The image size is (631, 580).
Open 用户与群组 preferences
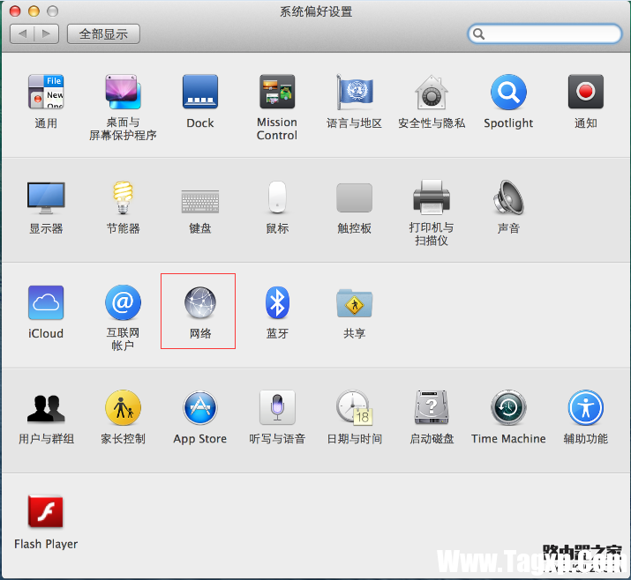[x=46, y=408]
